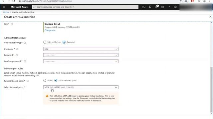This screenshot has width=213, height=119.
Task: Click the Administrator account heading
Action: point(15,38)
